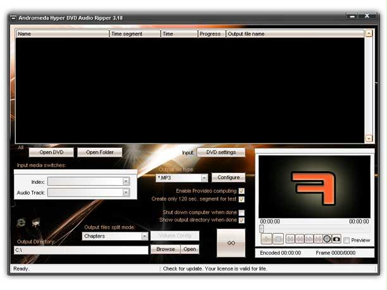Click the stop button in the preview player
This screenshot has height=290, width=387.
point(278,239)
